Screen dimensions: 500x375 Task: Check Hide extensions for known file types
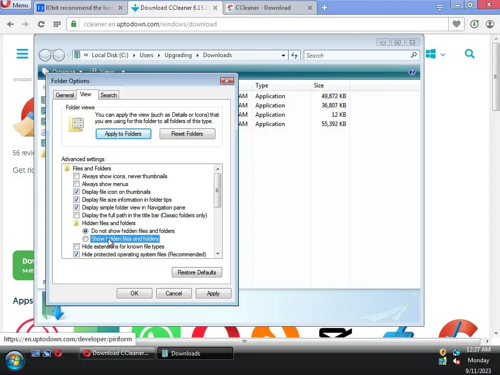(76, 247)
